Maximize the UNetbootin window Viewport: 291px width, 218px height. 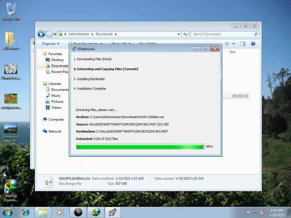[205, 49]
